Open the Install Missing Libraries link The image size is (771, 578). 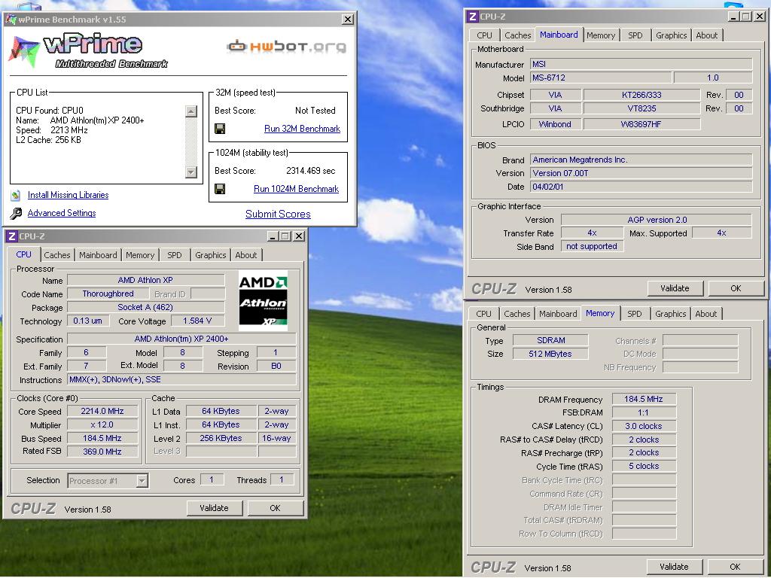click(x=68, y=195)
